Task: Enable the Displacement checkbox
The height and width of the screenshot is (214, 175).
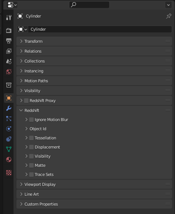Action: 31,147
